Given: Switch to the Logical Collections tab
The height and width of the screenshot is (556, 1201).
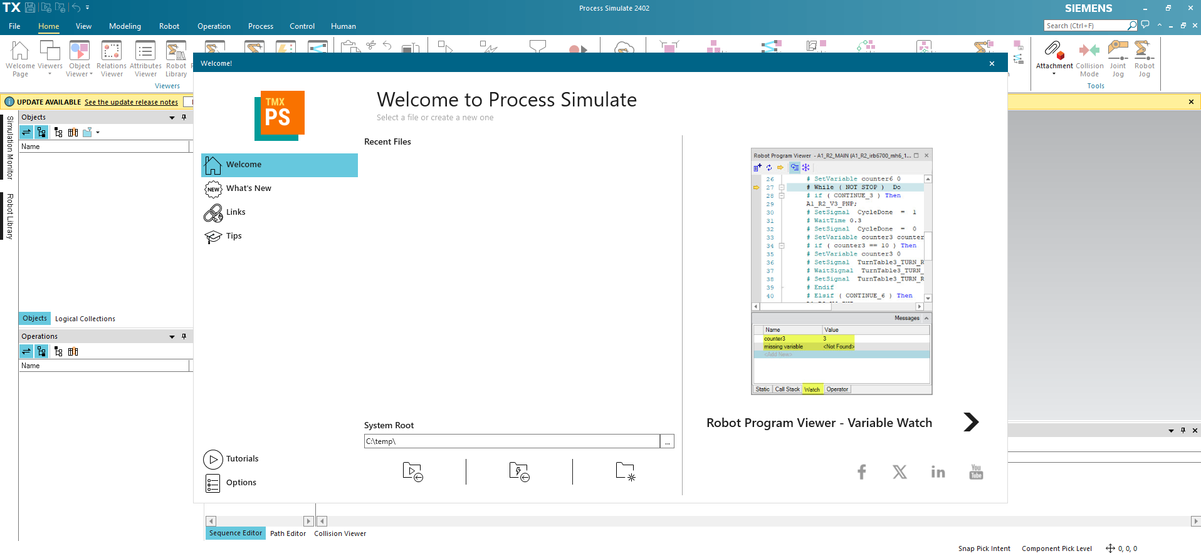Looking at the screenshot, I should coord(85,319).
